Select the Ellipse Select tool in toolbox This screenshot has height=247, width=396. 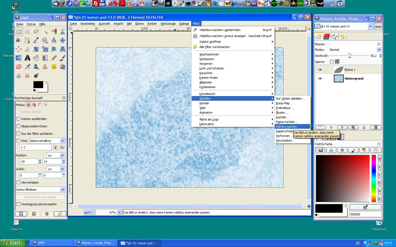click(x=27, y=32)
